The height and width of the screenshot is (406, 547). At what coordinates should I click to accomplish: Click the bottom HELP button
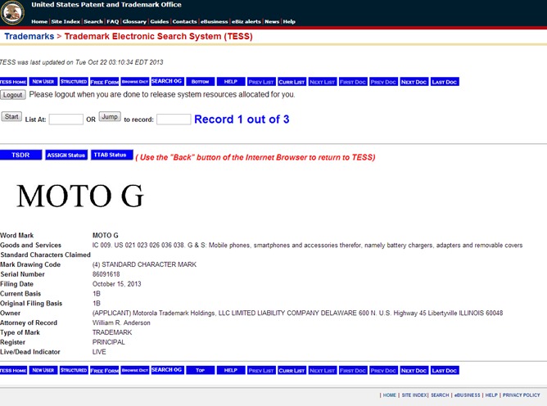[231, 370]
